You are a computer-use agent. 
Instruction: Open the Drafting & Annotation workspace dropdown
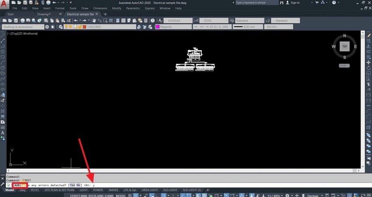click(x=23, y=27)
